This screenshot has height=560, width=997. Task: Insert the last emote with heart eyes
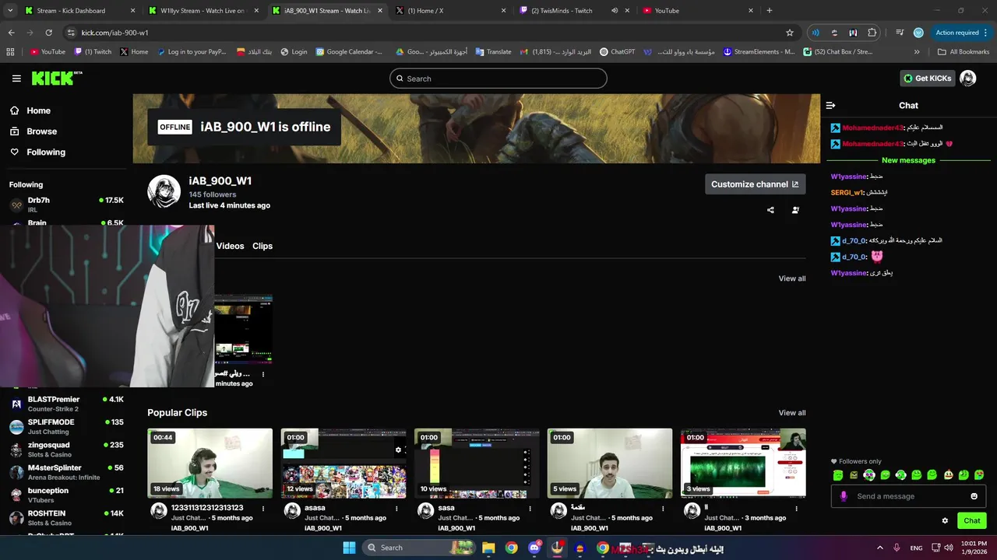pos(979,475)
